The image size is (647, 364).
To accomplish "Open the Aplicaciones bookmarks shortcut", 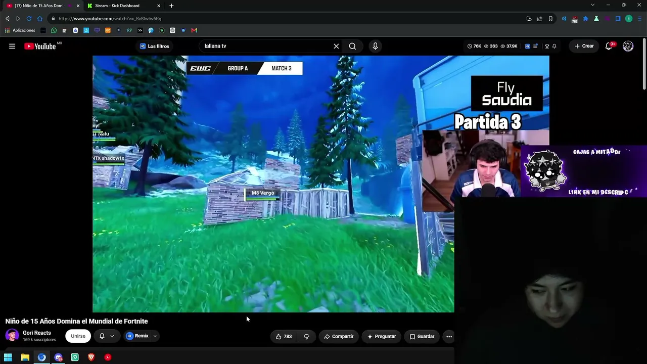I will (x=20, y=30).
